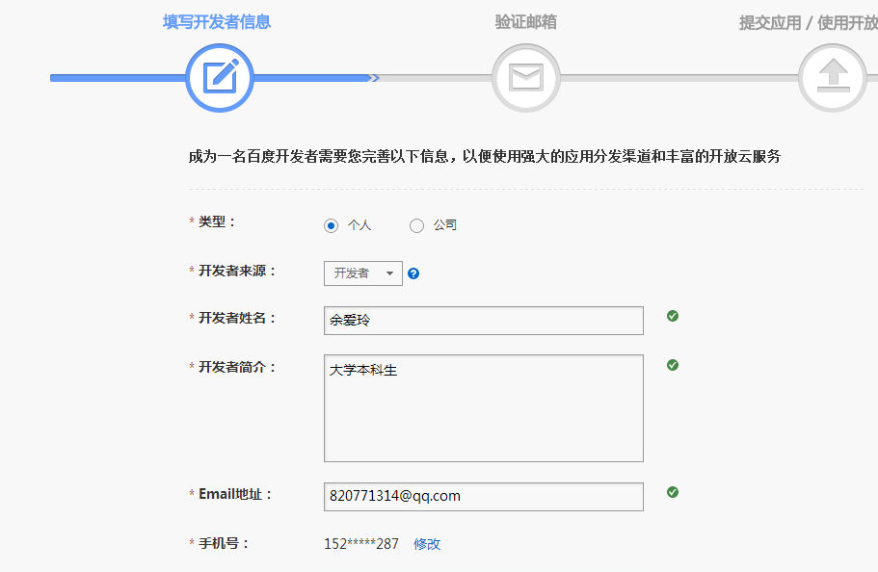Click the pencil edit step icon
The image size is (878, 572).
pos(220,77)
